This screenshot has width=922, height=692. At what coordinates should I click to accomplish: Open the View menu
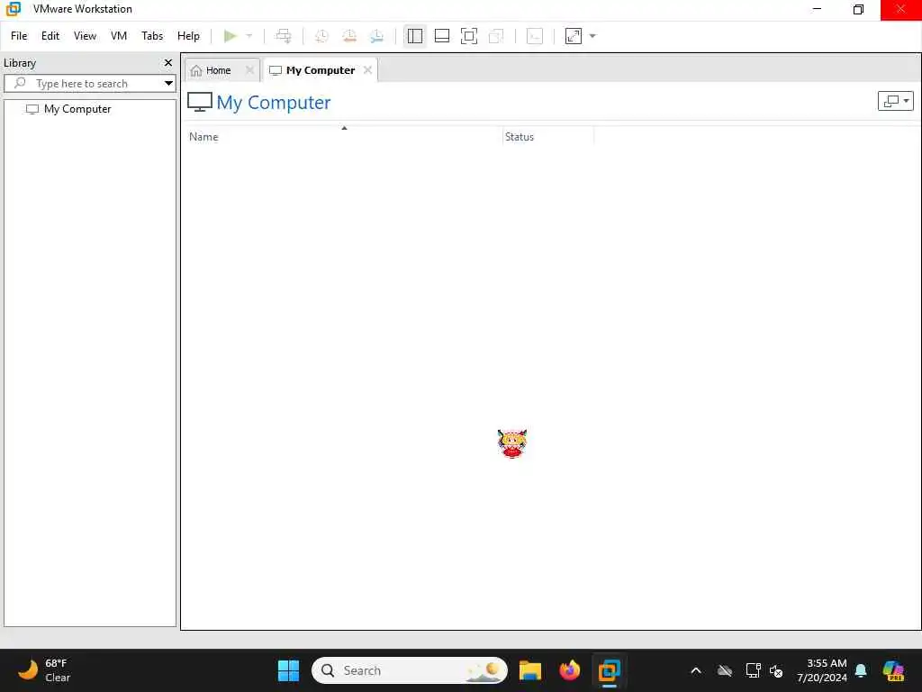85,36
